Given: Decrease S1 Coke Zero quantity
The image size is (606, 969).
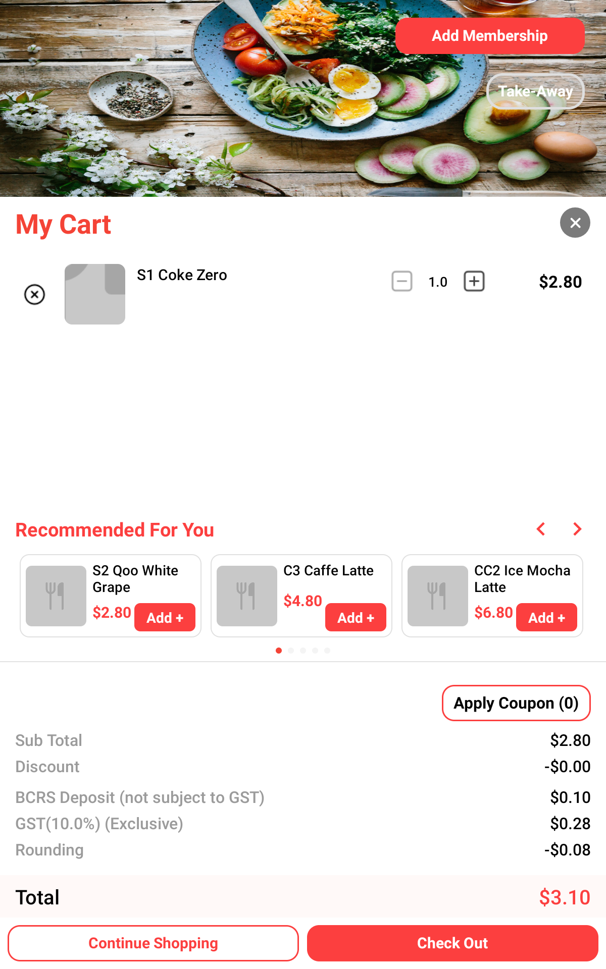Looking at the screenshot, I should (402, 281).
